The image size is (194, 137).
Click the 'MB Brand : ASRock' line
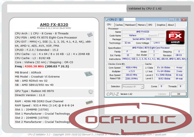click(x=28, y=72)
